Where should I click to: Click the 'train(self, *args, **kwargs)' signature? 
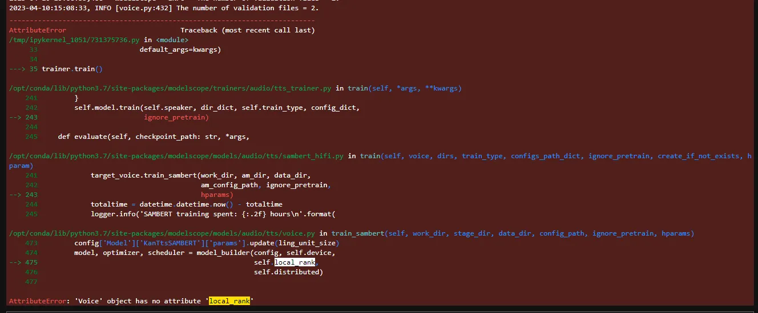[405, 88]
